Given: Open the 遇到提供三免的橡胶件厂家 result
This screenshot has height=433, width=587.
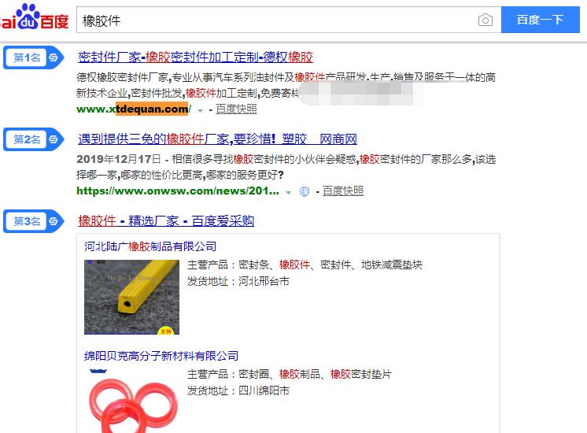Looking at the screenshot, I should [217, 139].
